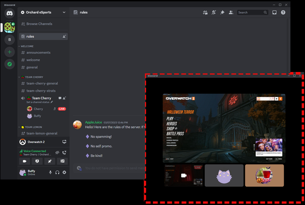Screen dimensions: 305x205
Task: Select Cherry drink avatar tile in popout
Action: pyautogui.click(x=264, y=175)
